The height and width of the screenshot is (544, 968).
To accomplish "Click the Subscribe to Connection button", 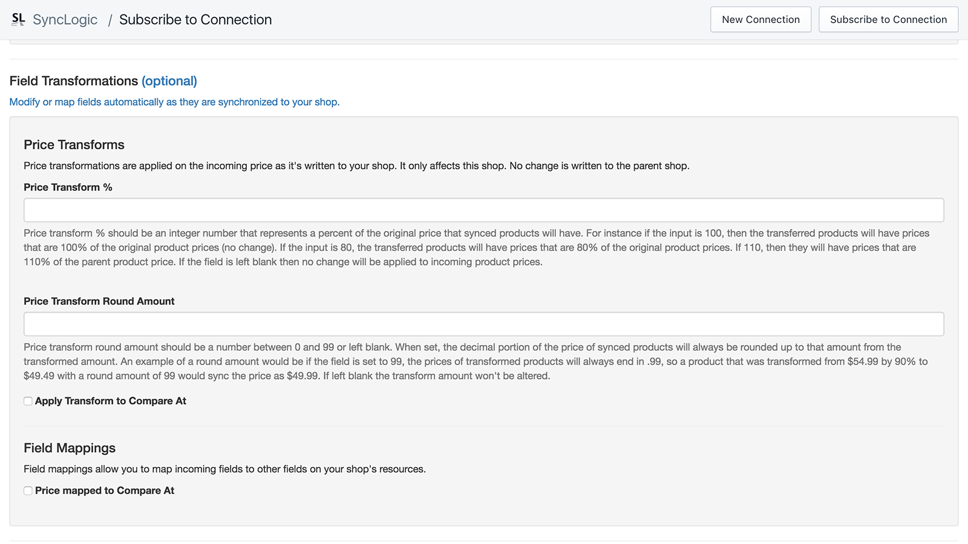I will (x=888, y=19).
